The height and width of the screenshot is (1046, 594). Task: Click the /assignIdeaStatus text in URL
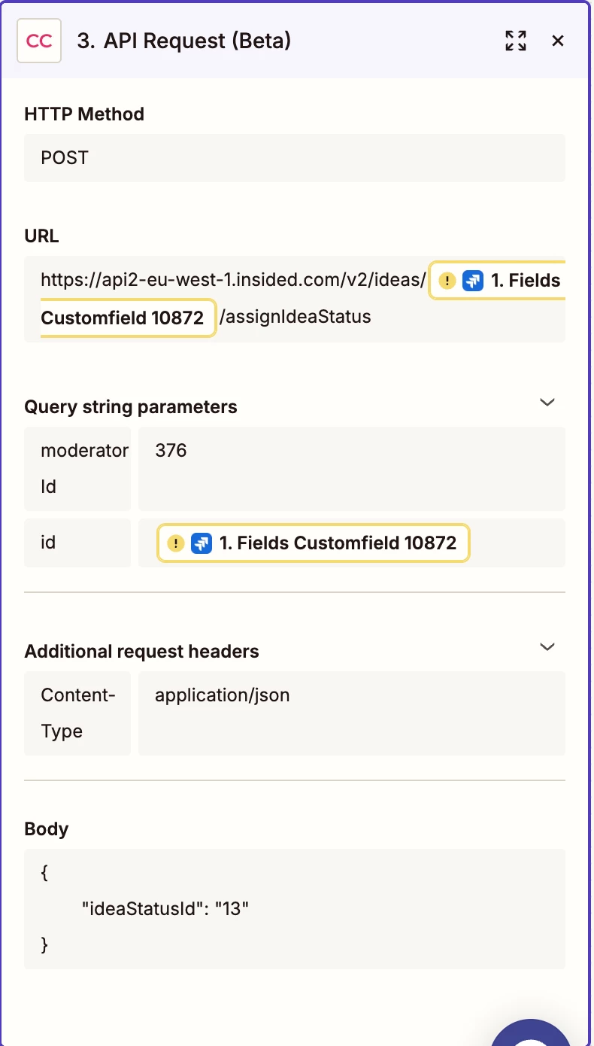295,318
